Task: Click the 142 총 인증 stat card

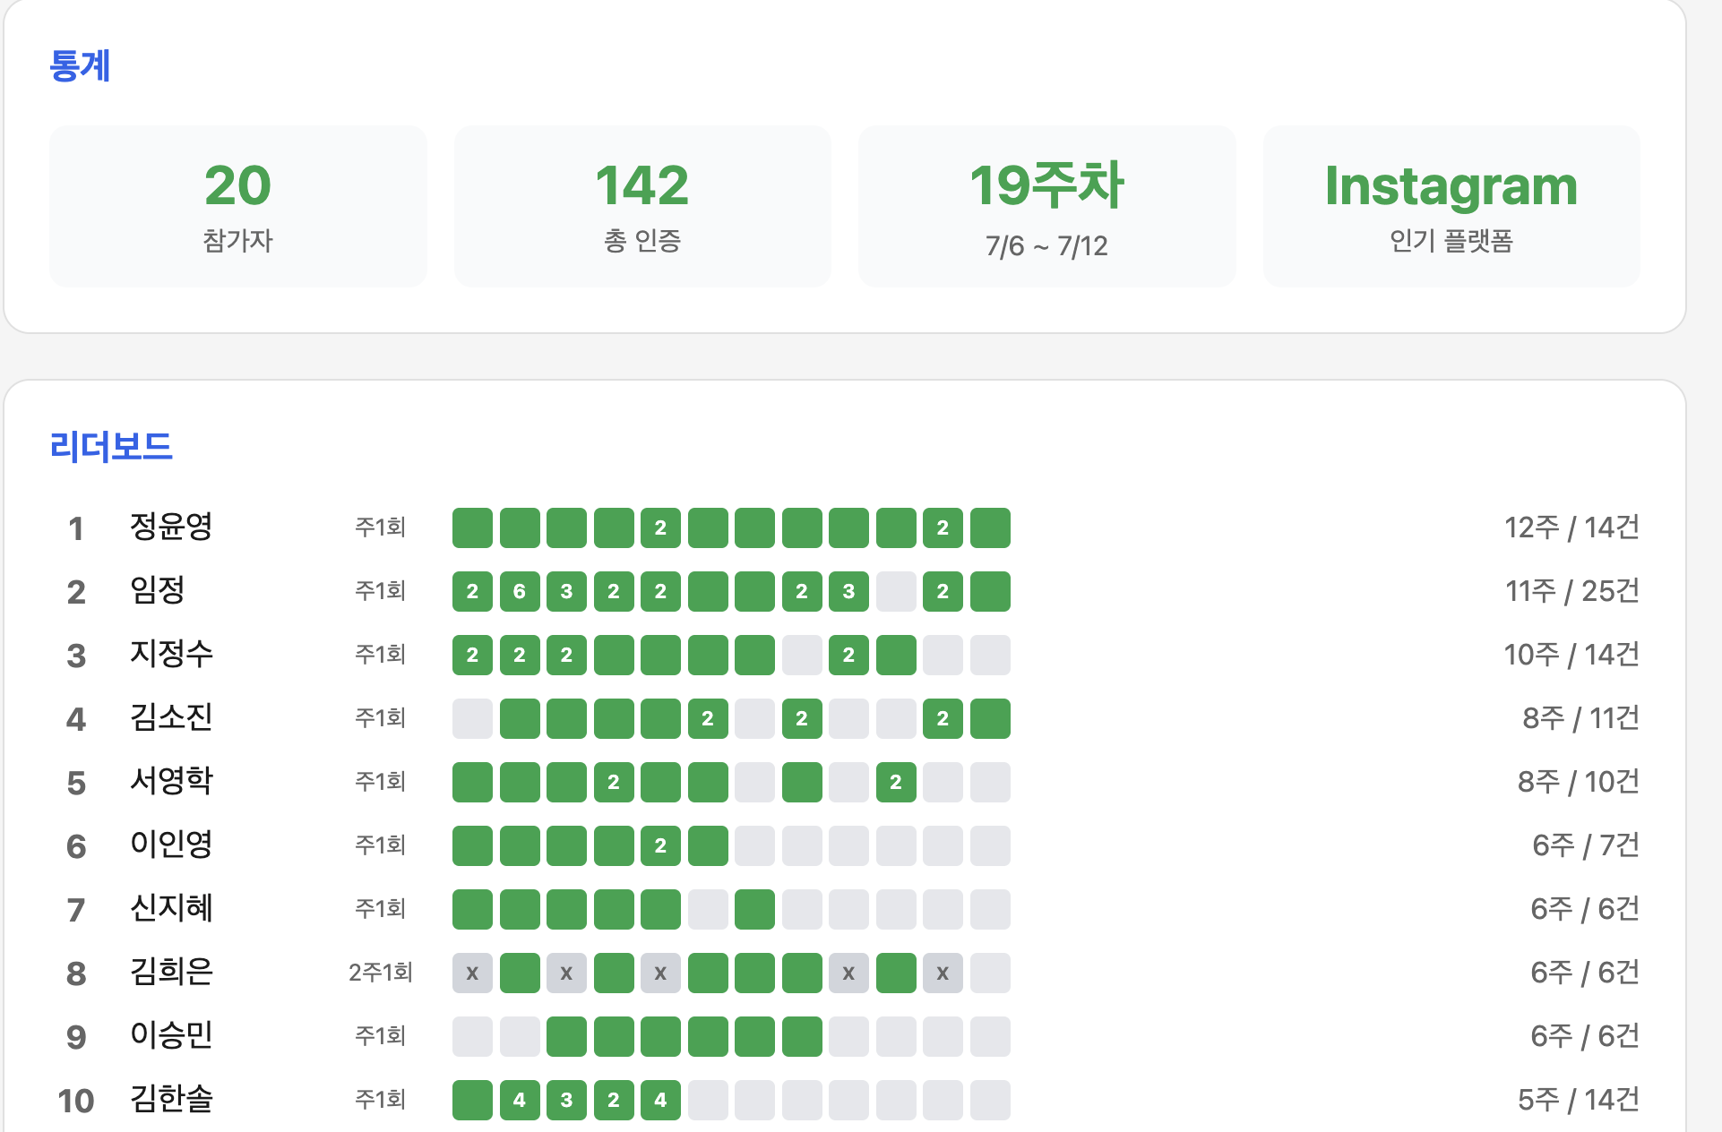Action: (642, 206)
